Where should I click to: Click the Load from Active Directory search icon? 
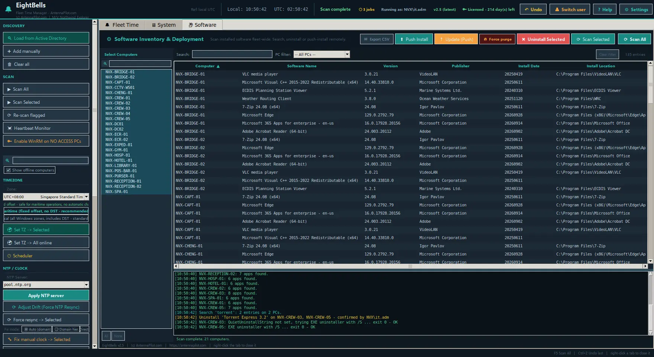pos(10,38)
